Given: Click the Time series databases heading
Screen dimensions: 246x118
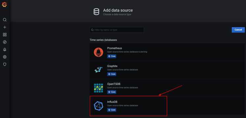Looking at the screenshot, I should tap(103, 40).
